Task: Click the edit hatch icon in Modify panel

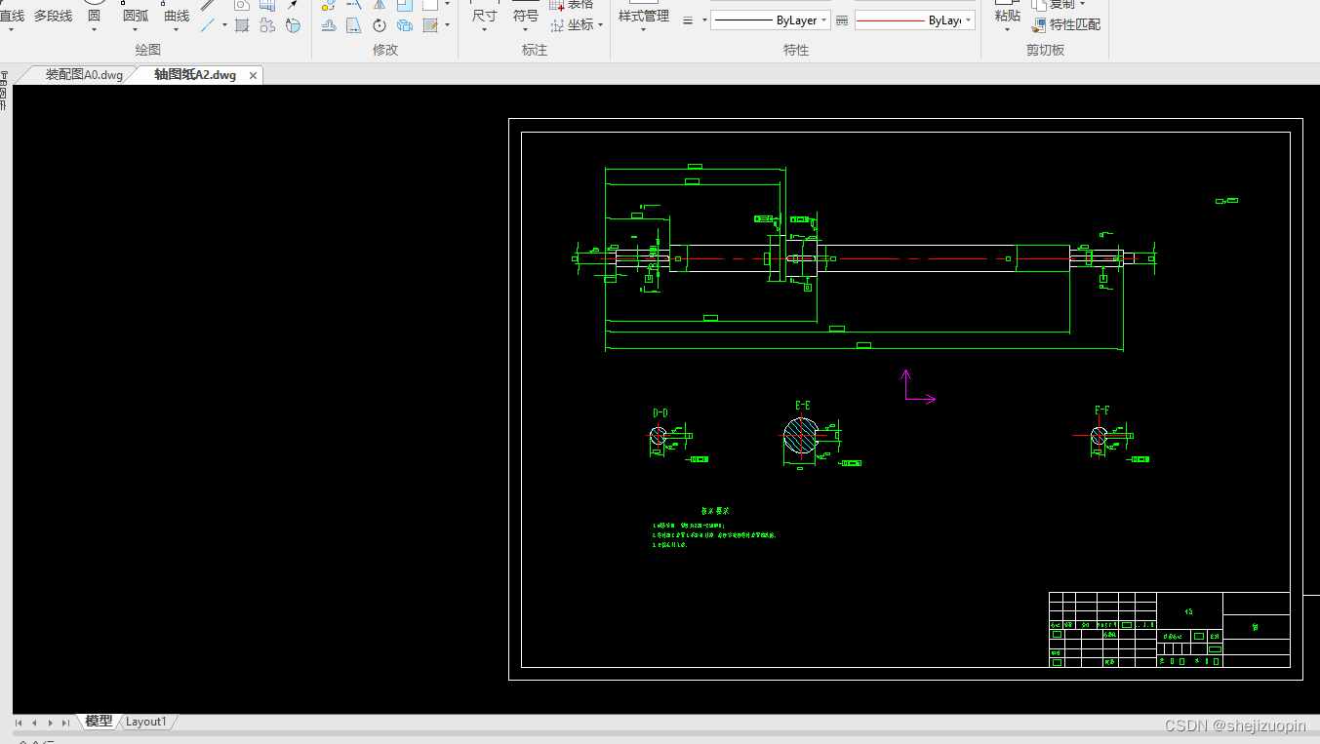Action: [430, 25]
